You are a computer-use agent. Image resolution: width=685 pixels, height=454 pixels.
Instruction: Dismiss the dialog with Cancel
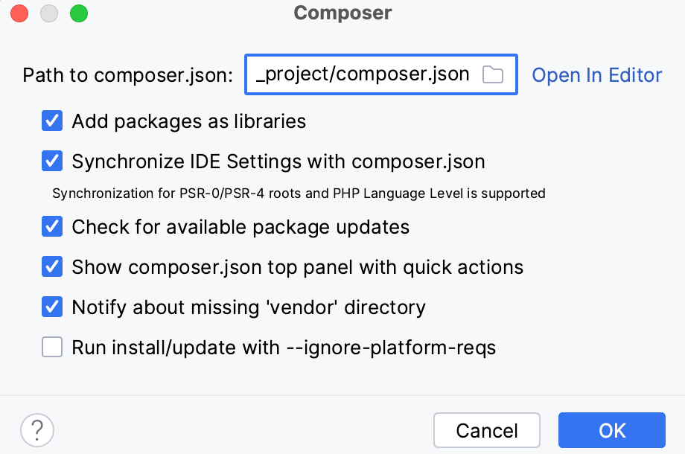click(x=487, y=430)
